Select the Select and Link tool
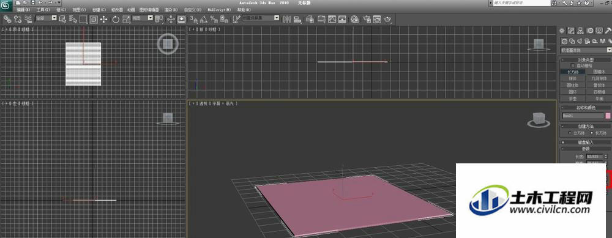Screen dimensions: 612x238 click(x=7, y=19)
